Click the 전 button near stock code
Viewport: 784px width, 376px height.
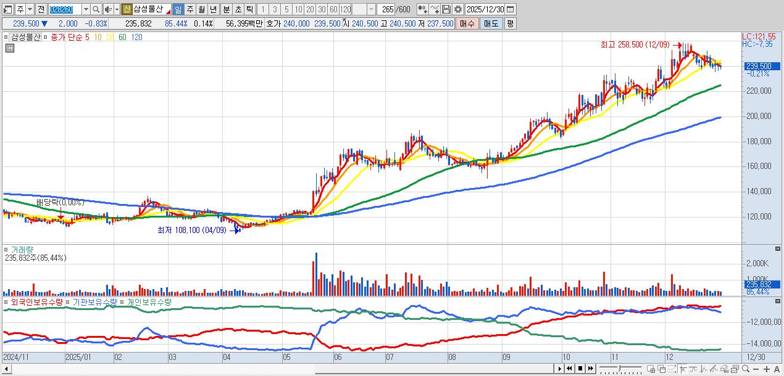41,9
